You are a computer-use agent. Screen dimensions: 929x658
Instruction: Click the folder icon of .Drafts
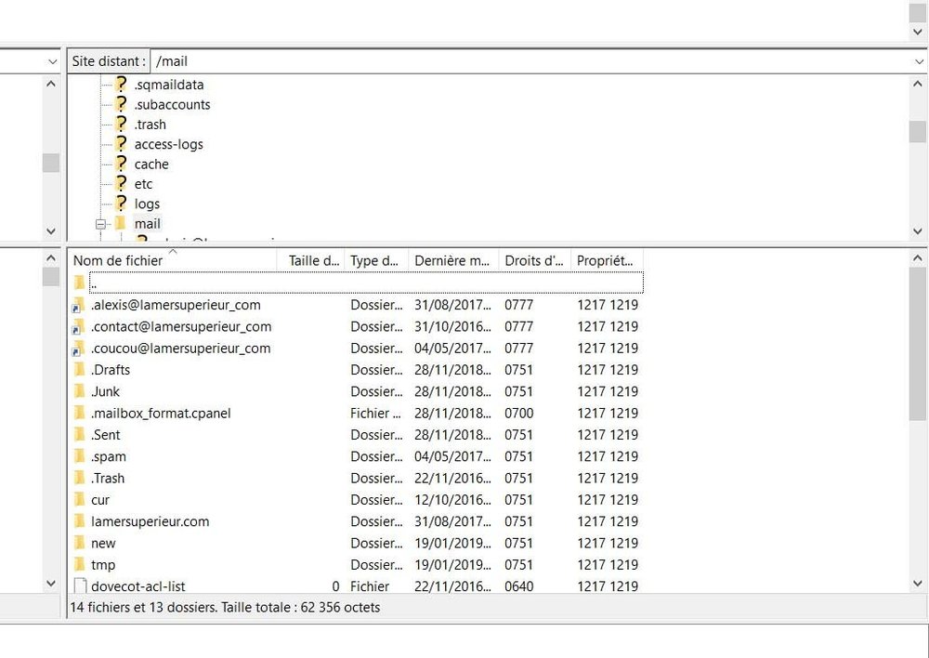(79, 370)
